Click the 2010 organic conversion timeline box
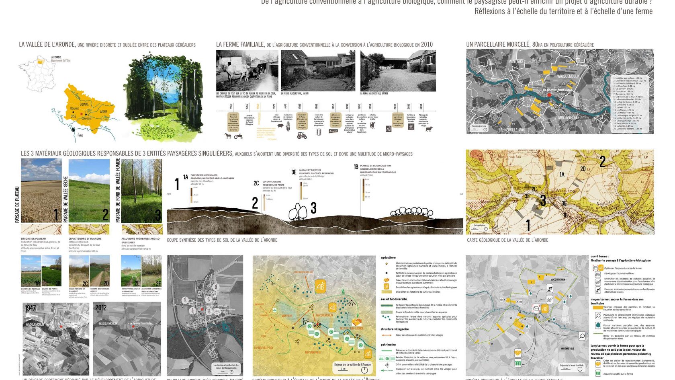This screenshot has height=380, width=675. pos(397,120)
